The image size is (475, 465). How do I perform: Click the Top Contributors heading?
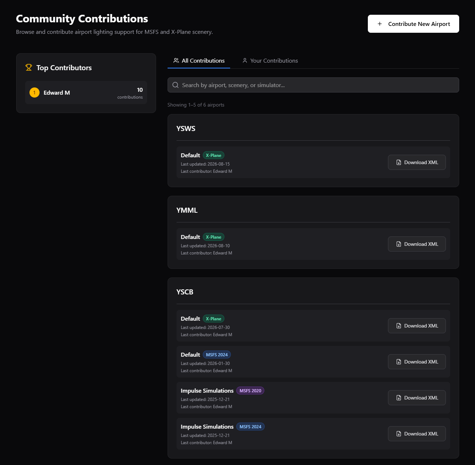pos(64,68)
